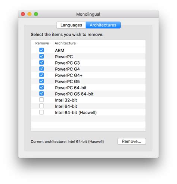This screenshot has height=184, width=177.
Task: Toggle the PowerPC G5 64-bit checkbox
Action: (x=41, y=94)
